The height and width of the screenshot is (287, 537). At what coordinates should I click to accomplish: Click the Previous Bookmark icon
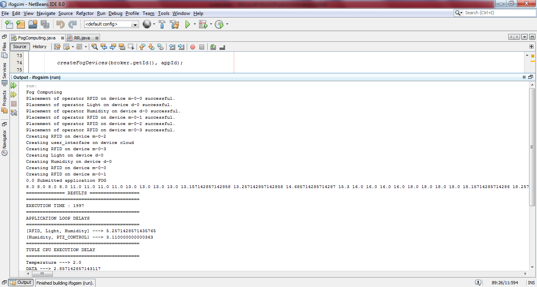click(143, 47)
